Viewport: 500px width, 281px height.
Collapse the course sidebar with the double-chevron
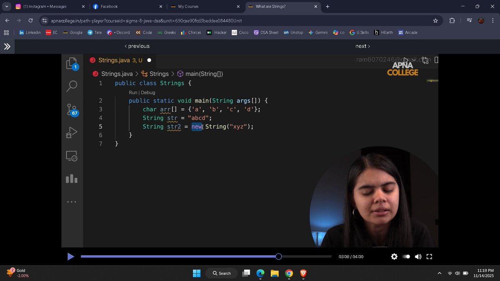7,46
